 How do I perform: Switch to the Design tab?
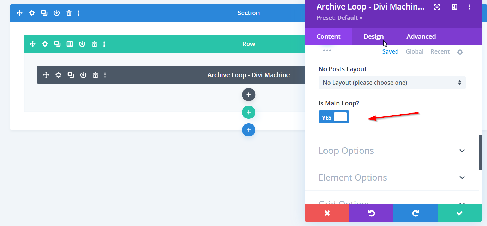tap(373, 37)
